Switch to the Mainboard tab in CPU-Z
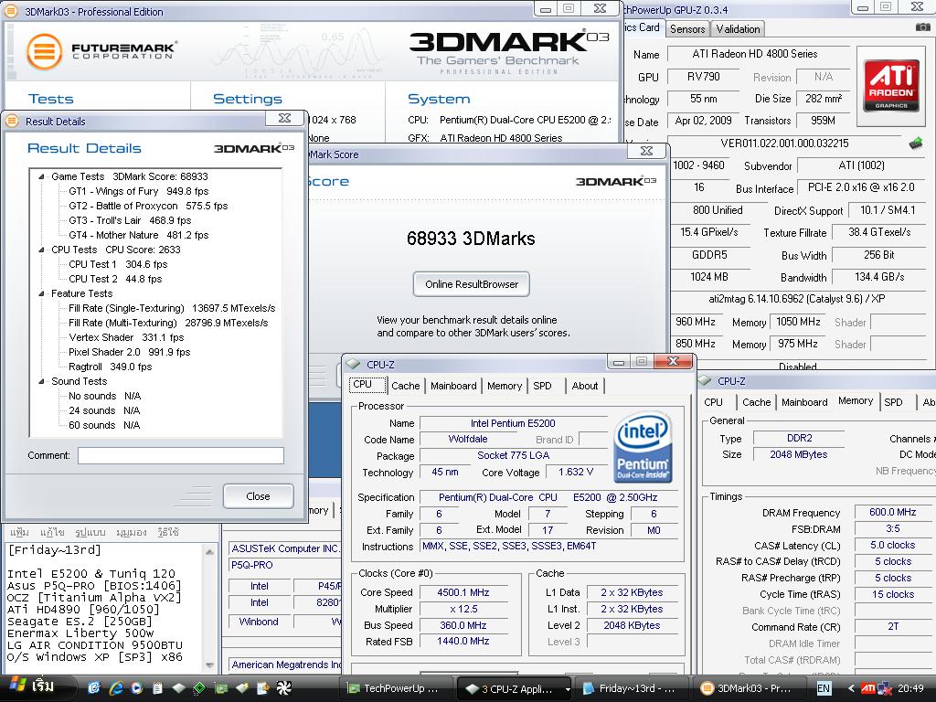 point(453,386)
